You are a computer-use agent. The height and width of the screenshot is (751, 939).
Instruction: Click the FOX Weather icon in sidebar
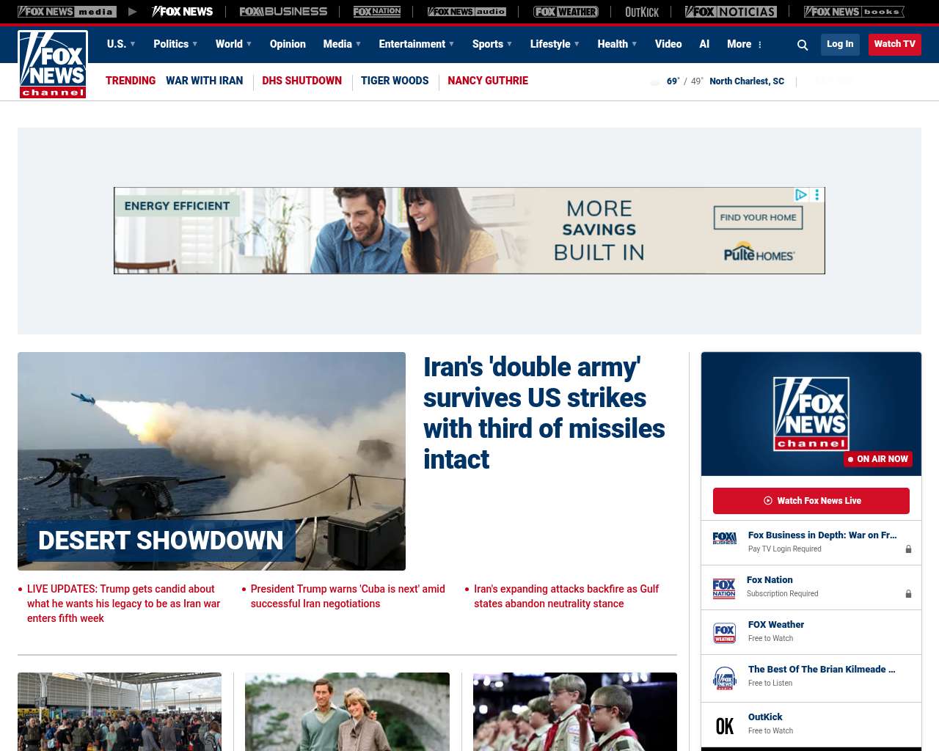click(x=725, y=633)
